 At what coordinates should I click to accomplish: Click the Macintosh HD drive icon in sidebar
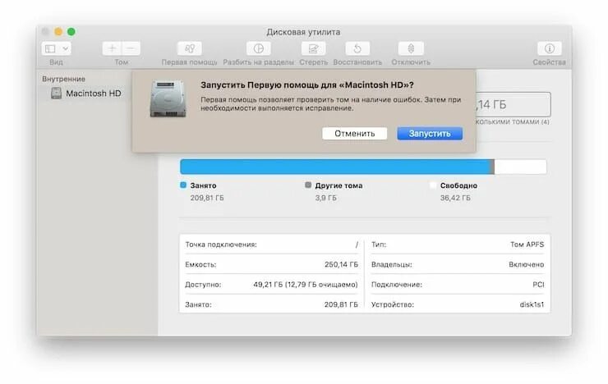click(56, 94)
